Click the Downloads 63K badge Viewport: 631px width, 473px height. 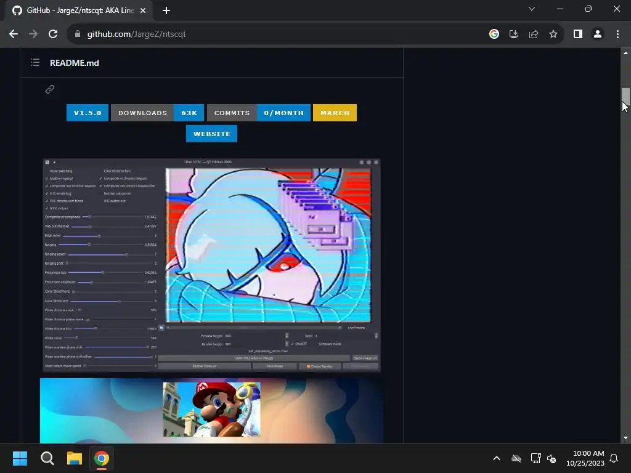157,113
